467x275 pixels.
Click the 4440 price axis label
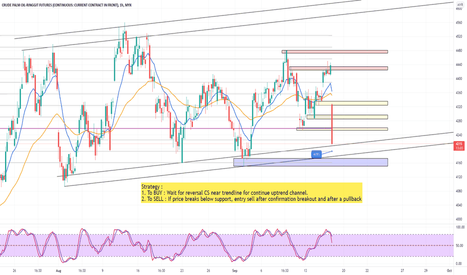tap(458, 64)
